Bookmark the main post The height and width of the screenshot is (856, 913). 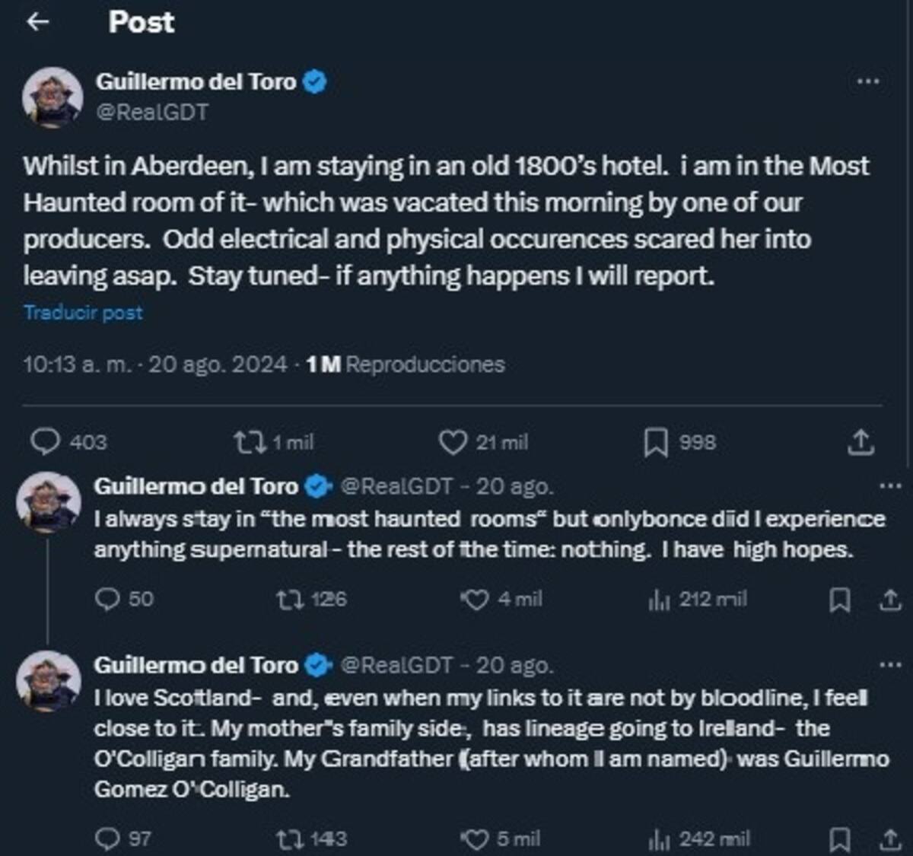click(657, 441)
